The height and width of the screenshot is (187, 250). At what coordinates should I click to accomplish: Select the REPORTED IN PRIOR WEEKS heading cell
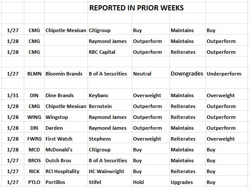[136, 8]
